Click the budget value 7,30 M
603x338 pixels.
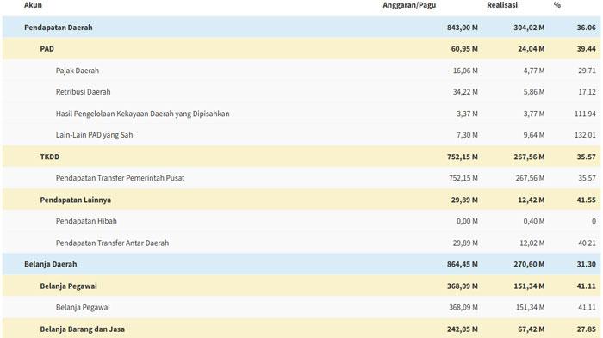467,135
